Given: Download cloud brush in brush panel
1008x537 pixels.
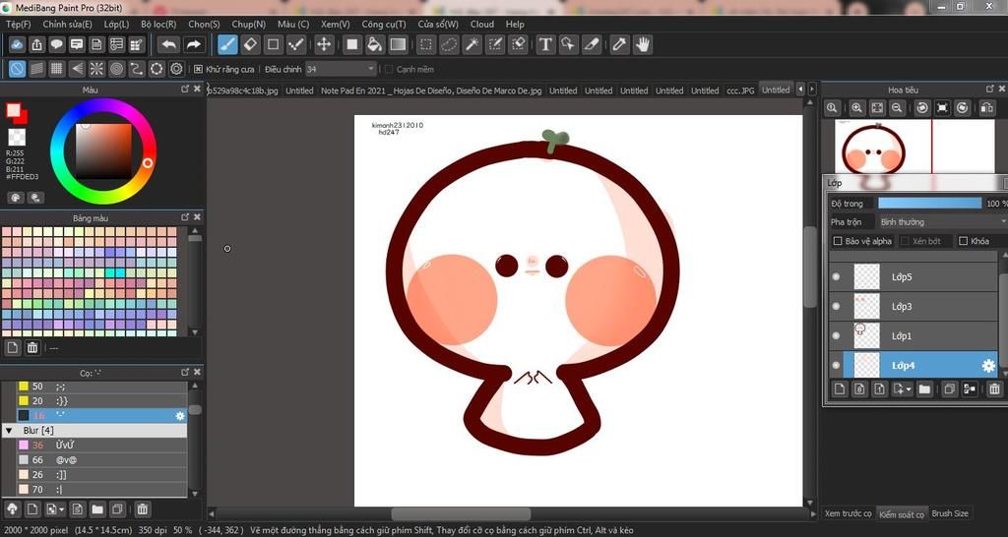Looking at the screenshot, I should [x=12, y=509].
